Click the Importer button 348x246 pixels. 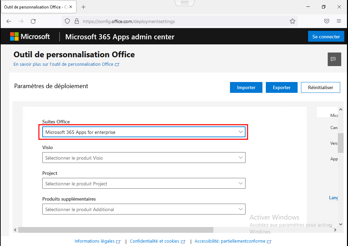(x=246, y=87)
